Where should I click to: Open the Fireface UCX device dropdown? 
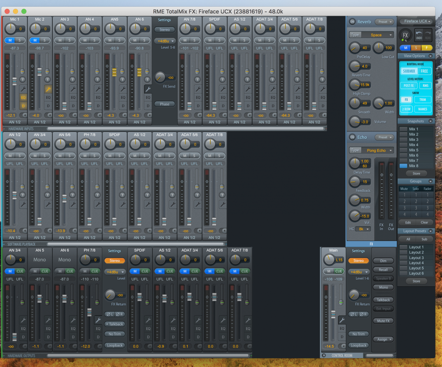point(416,21)
